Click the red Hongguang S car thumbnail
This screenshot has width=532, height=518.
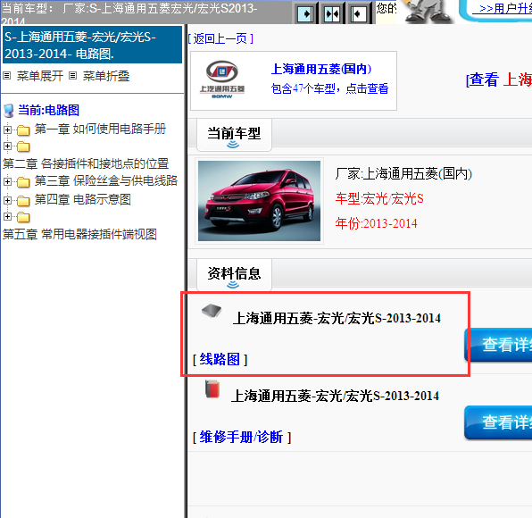(x=259, y=201)
